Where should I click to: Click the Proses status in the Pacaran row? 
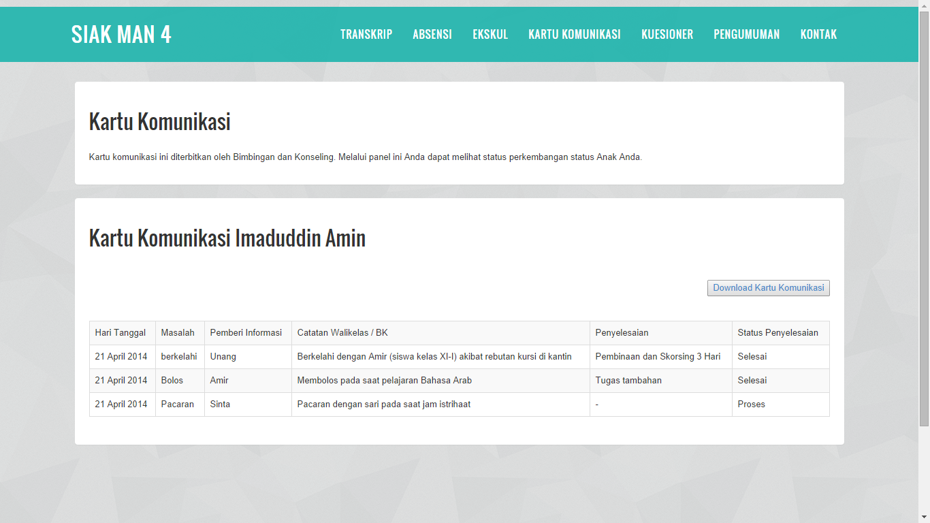[x=751, y=405]
